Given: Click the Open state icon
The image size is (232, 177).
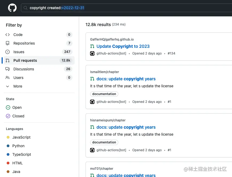Looking at the screenshot, I should pyautogui.click(x=8, y=107).
